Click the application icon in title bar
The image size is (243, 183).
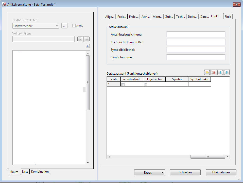click(x=4, y=4)
